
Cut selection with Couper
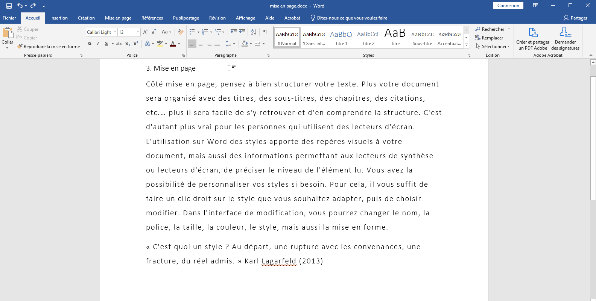(27, 29)
